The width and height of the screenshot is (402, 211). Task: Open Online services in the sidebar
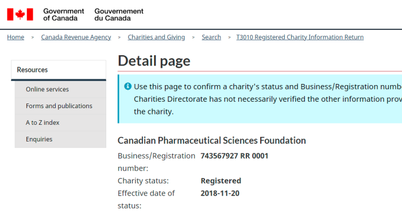[60, 89]
